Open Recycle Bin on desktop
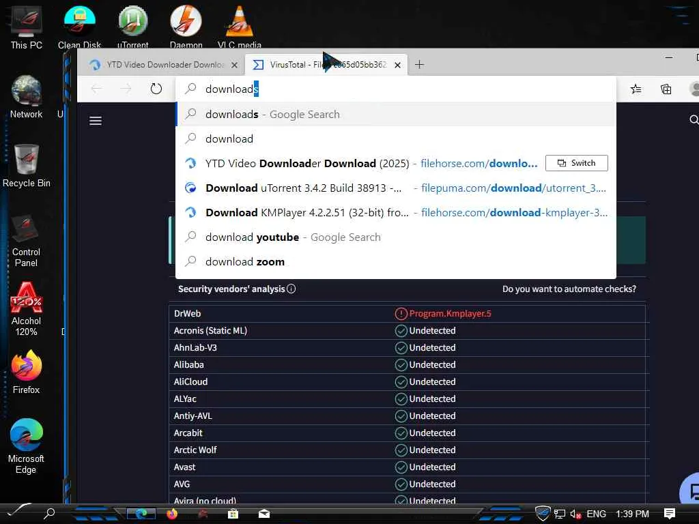The width and height of the screenshot is (699, 524). pos(27,166)
